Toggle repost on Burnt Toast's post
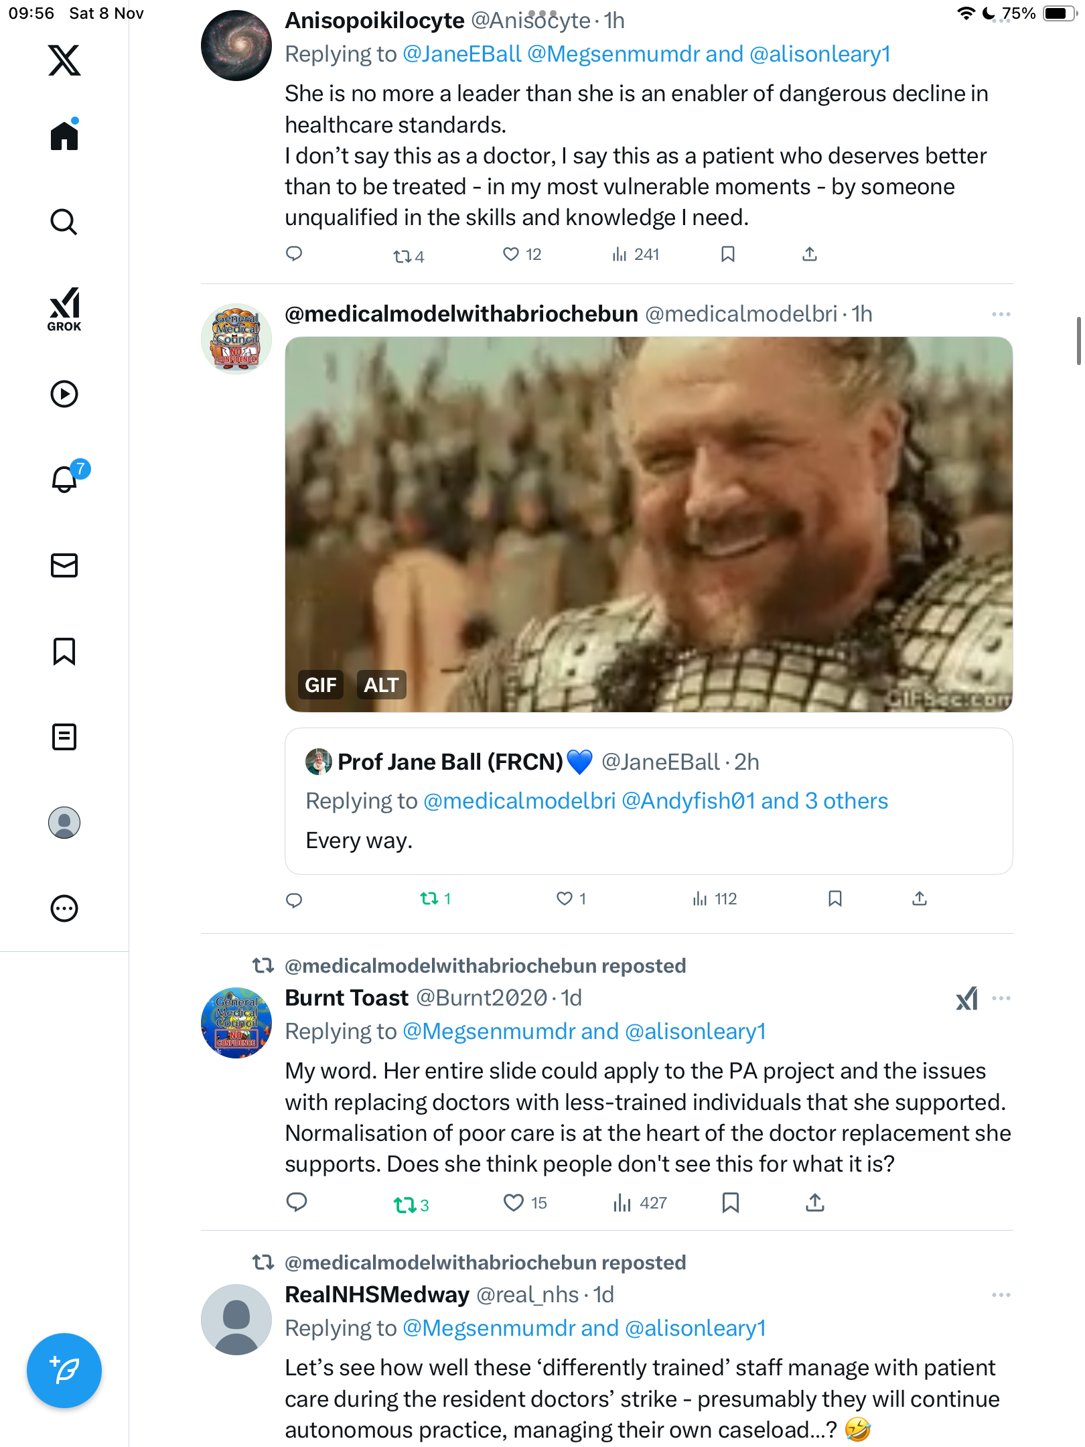The width and height of the screenshot is (1085, 1447). tap(405, 1205)
